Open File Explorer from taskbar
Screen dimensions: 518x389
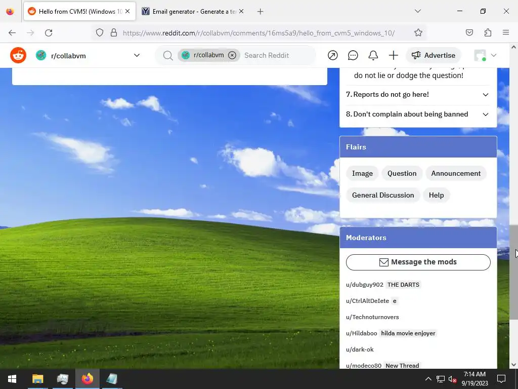coord(37,379)
